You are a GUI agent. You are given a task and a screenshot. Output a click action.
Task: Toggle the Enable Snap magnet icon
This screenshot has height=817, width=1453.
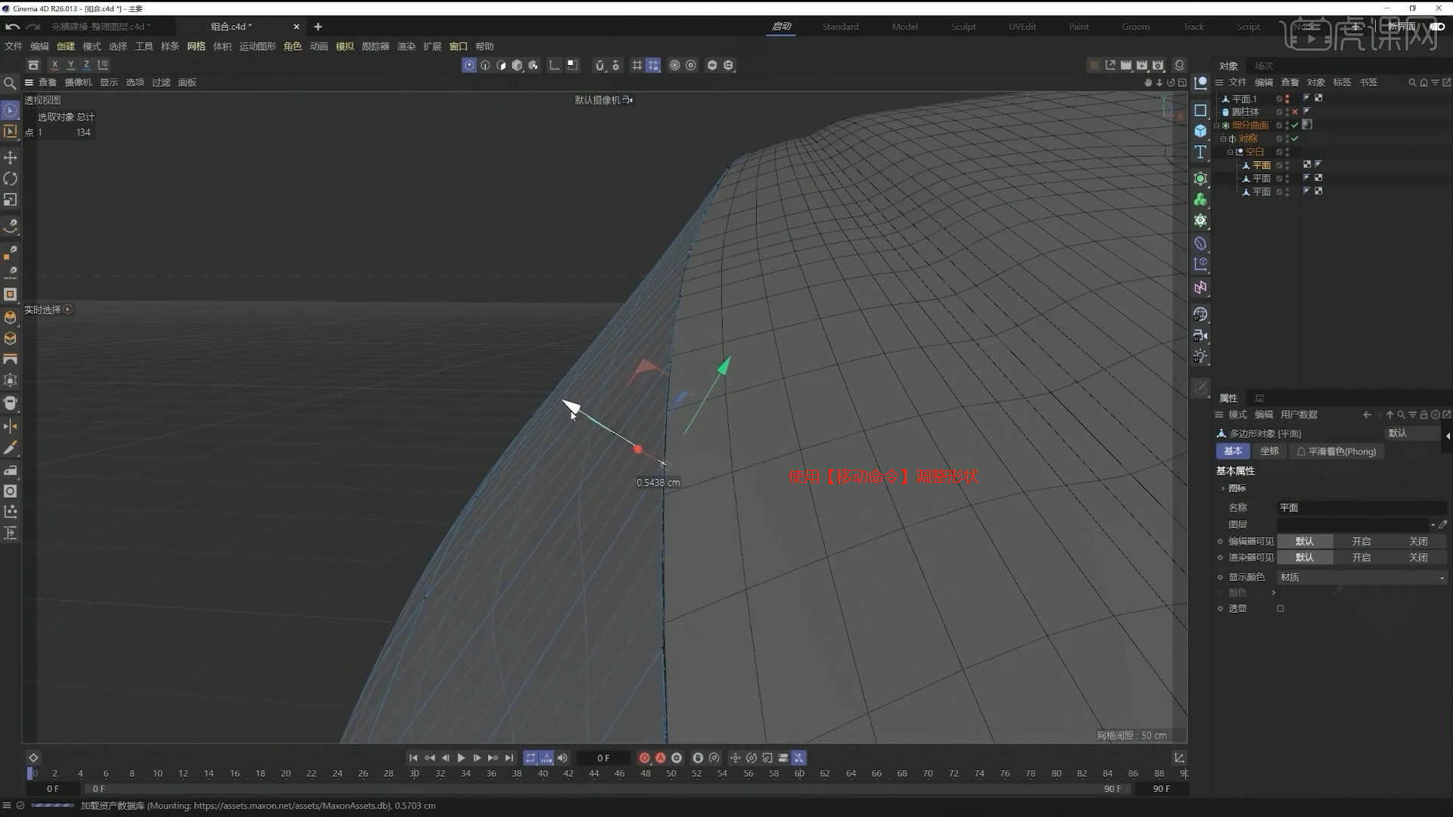599,65
